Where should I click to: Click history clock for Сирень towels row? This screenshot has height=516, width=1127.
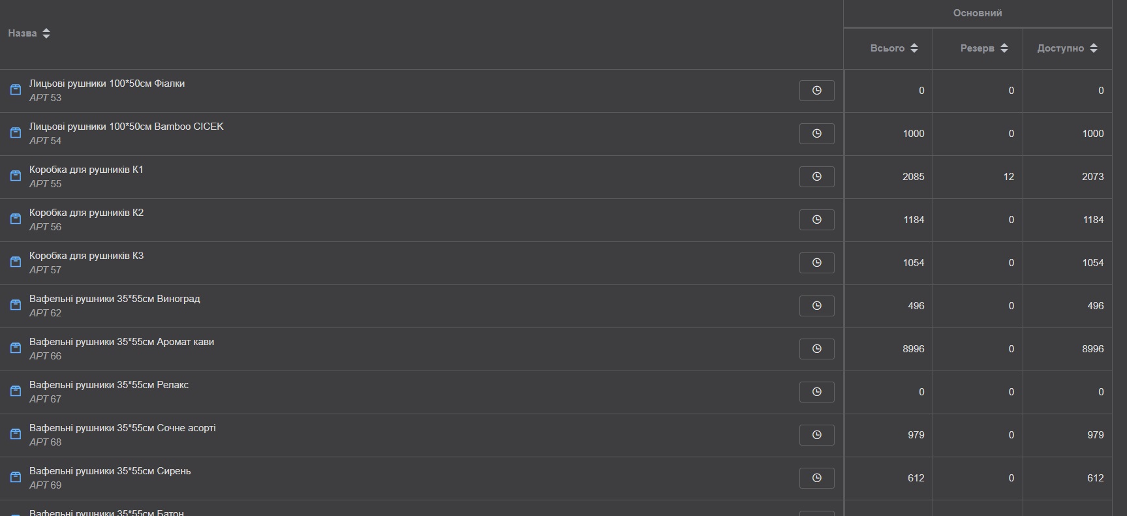pyautogui.click(x=816, y=478)
